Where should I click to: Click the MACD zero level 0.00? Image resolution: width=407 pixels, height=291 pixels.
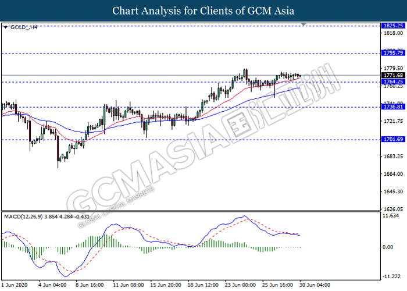pos(388,247)
